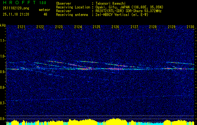Click the 2126 time marker
This screenshot has height=125, width=197.
tap(115, 27)
